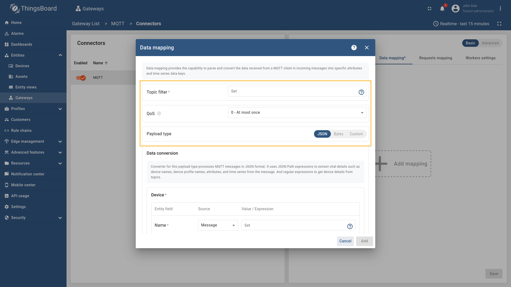
Task: Switch to Advanced configuration mode
Action: tap(490, 43)
